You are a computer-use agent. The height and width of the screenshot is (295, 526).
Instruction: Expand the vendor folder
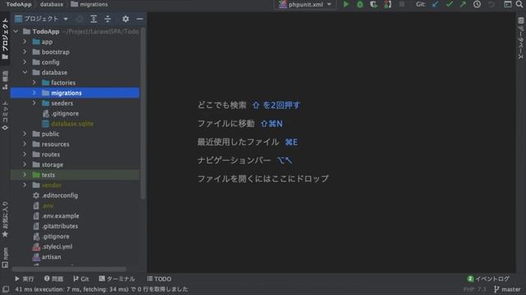pyautogui.click(x=25, y=185)
